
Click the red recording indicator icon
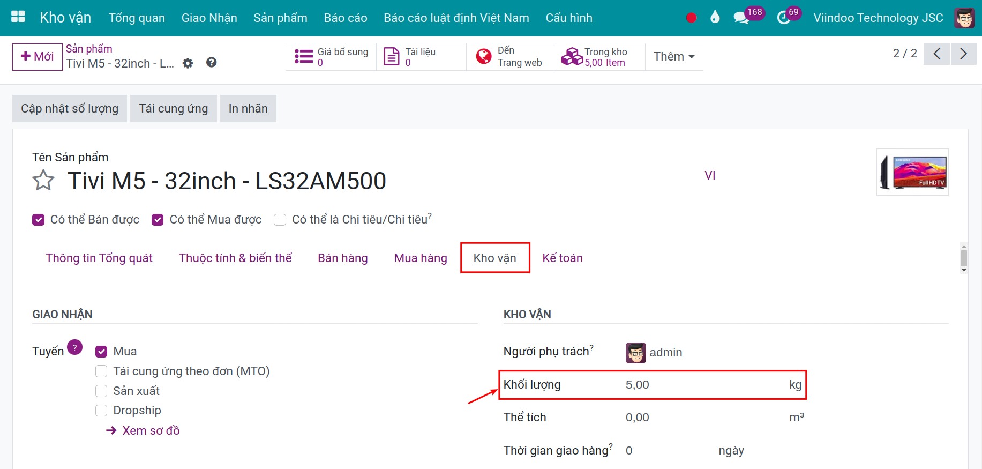(x=691, y=18)
